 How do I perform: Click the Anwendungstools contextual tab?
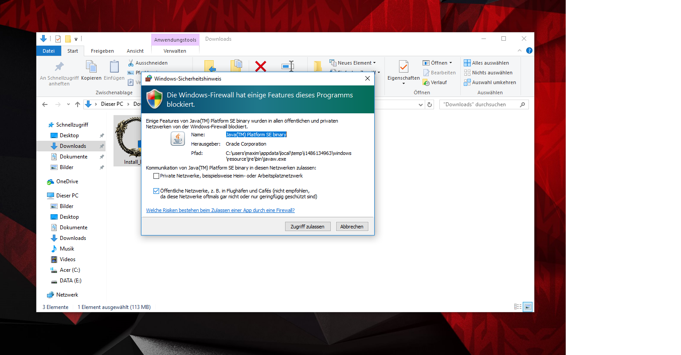click(x=175, y=40)
